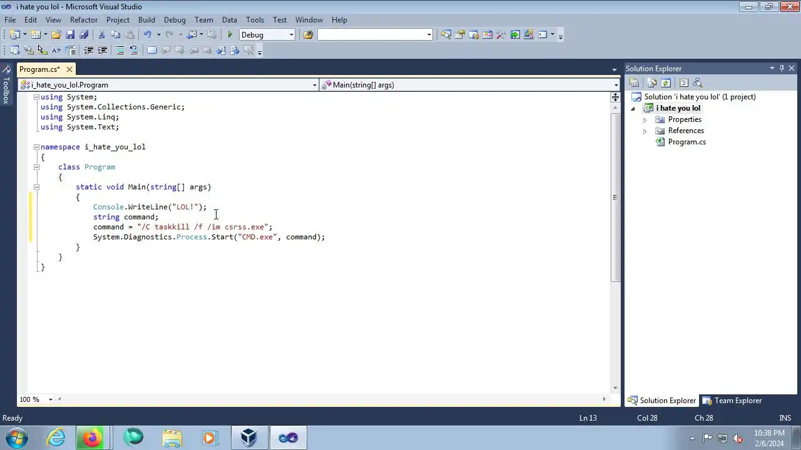Viewport: 801px width, 450px height.
Task: Start debugging with the green play icon
Action: coord(230,35)
